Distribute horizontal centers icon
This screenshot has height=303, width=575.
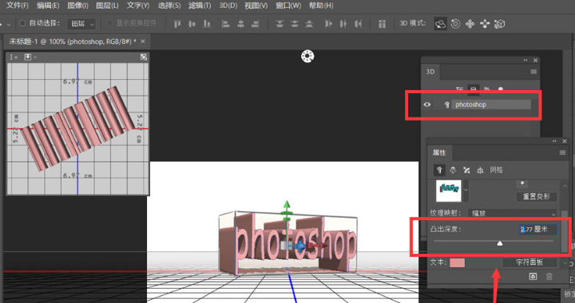tap(343, 24)
